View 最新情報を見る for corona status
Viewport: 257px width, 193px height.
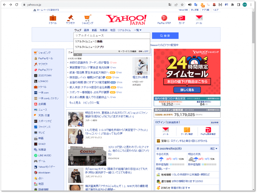pos(213,99)
